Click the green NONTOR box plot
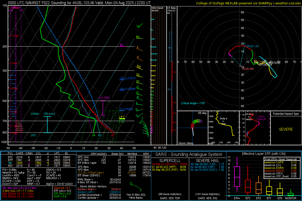 (x=290, y=194)
